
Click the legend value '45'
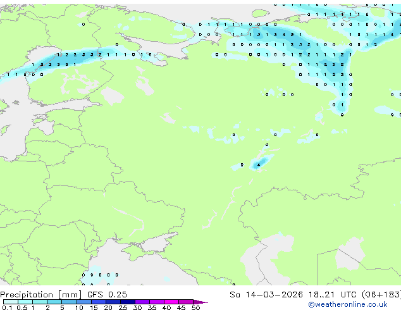[181, 307]
